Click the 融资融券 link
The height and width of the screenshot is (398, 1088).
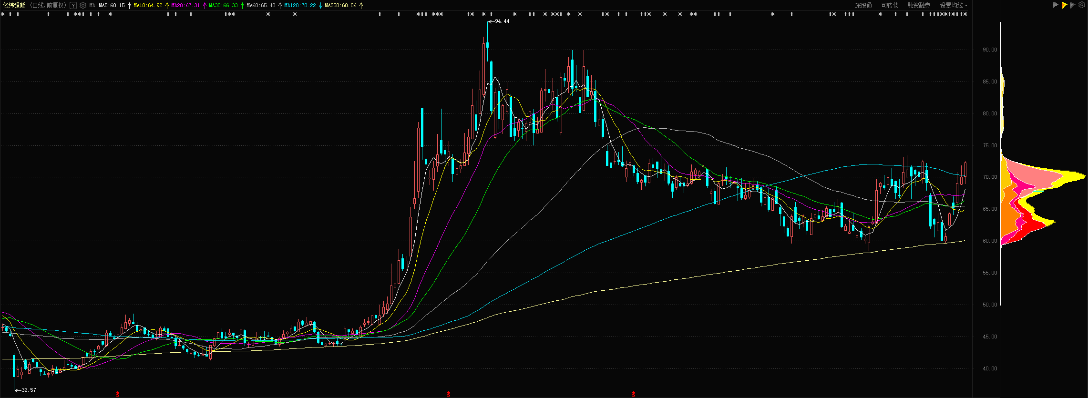click(x=919, y=6)
